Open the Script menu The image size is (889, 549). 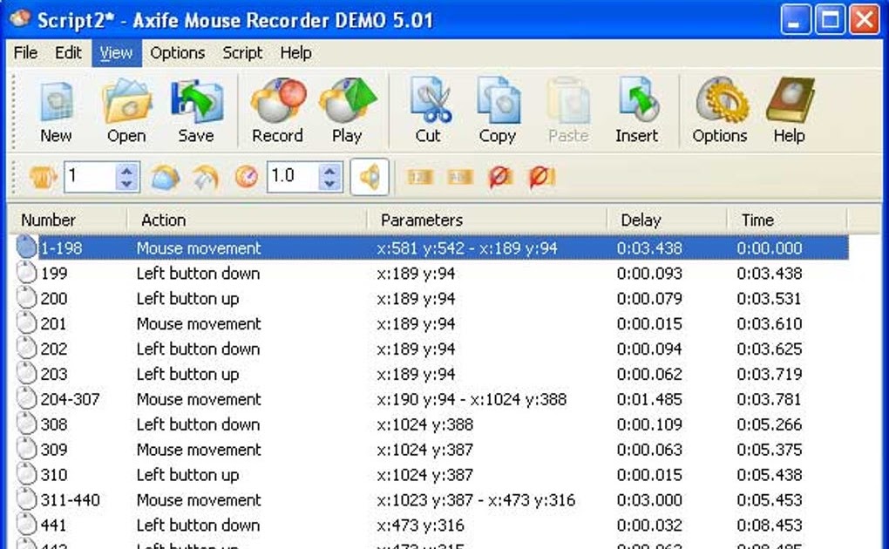tap(242, 53)
